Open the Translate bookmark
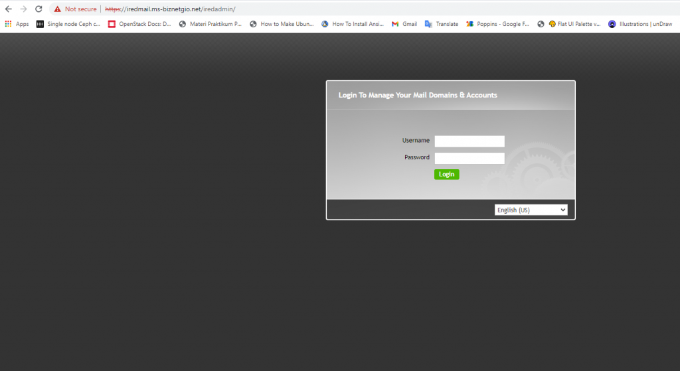Screen dimensions: 680x371 click(442, 24)
